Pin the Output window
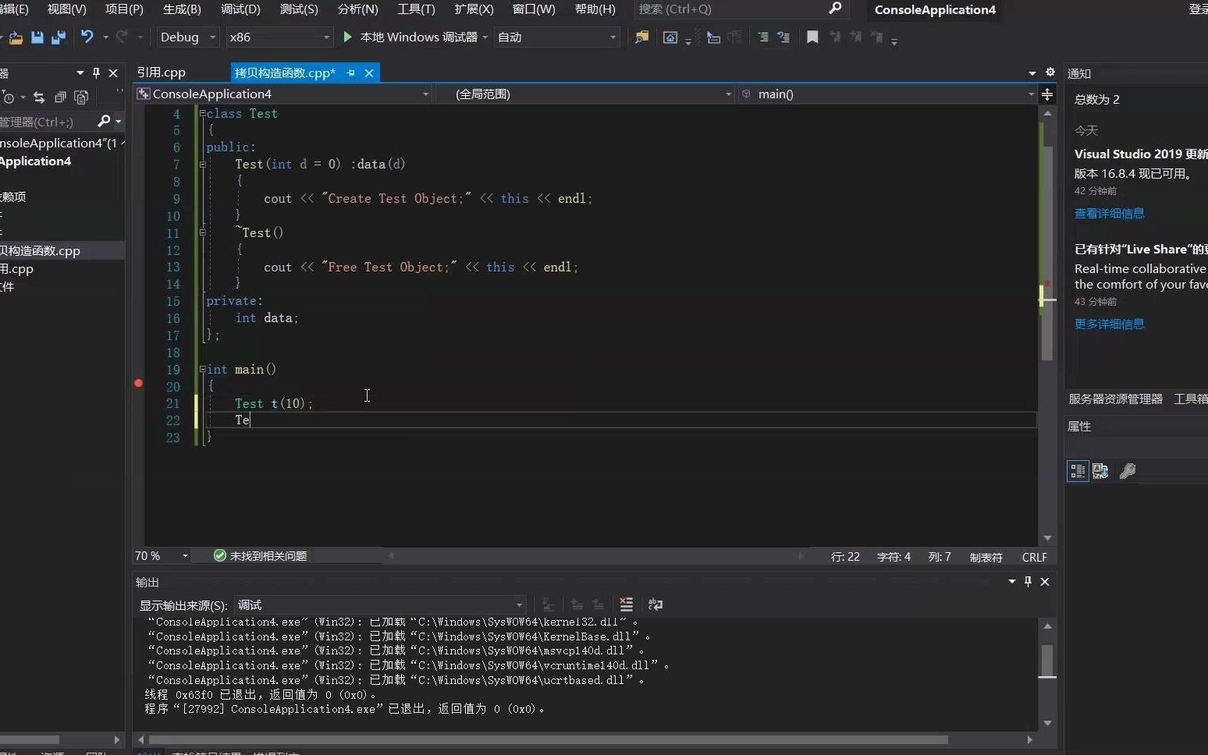Image resolution: width=1208 pixels, height=755 pixels. [x=1028, y=581]
